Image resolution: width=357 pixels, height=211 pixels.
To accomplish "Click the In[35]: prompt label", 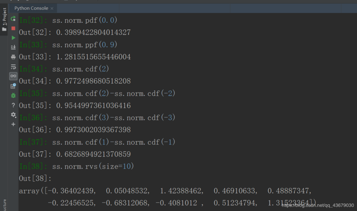I will 33,93.
